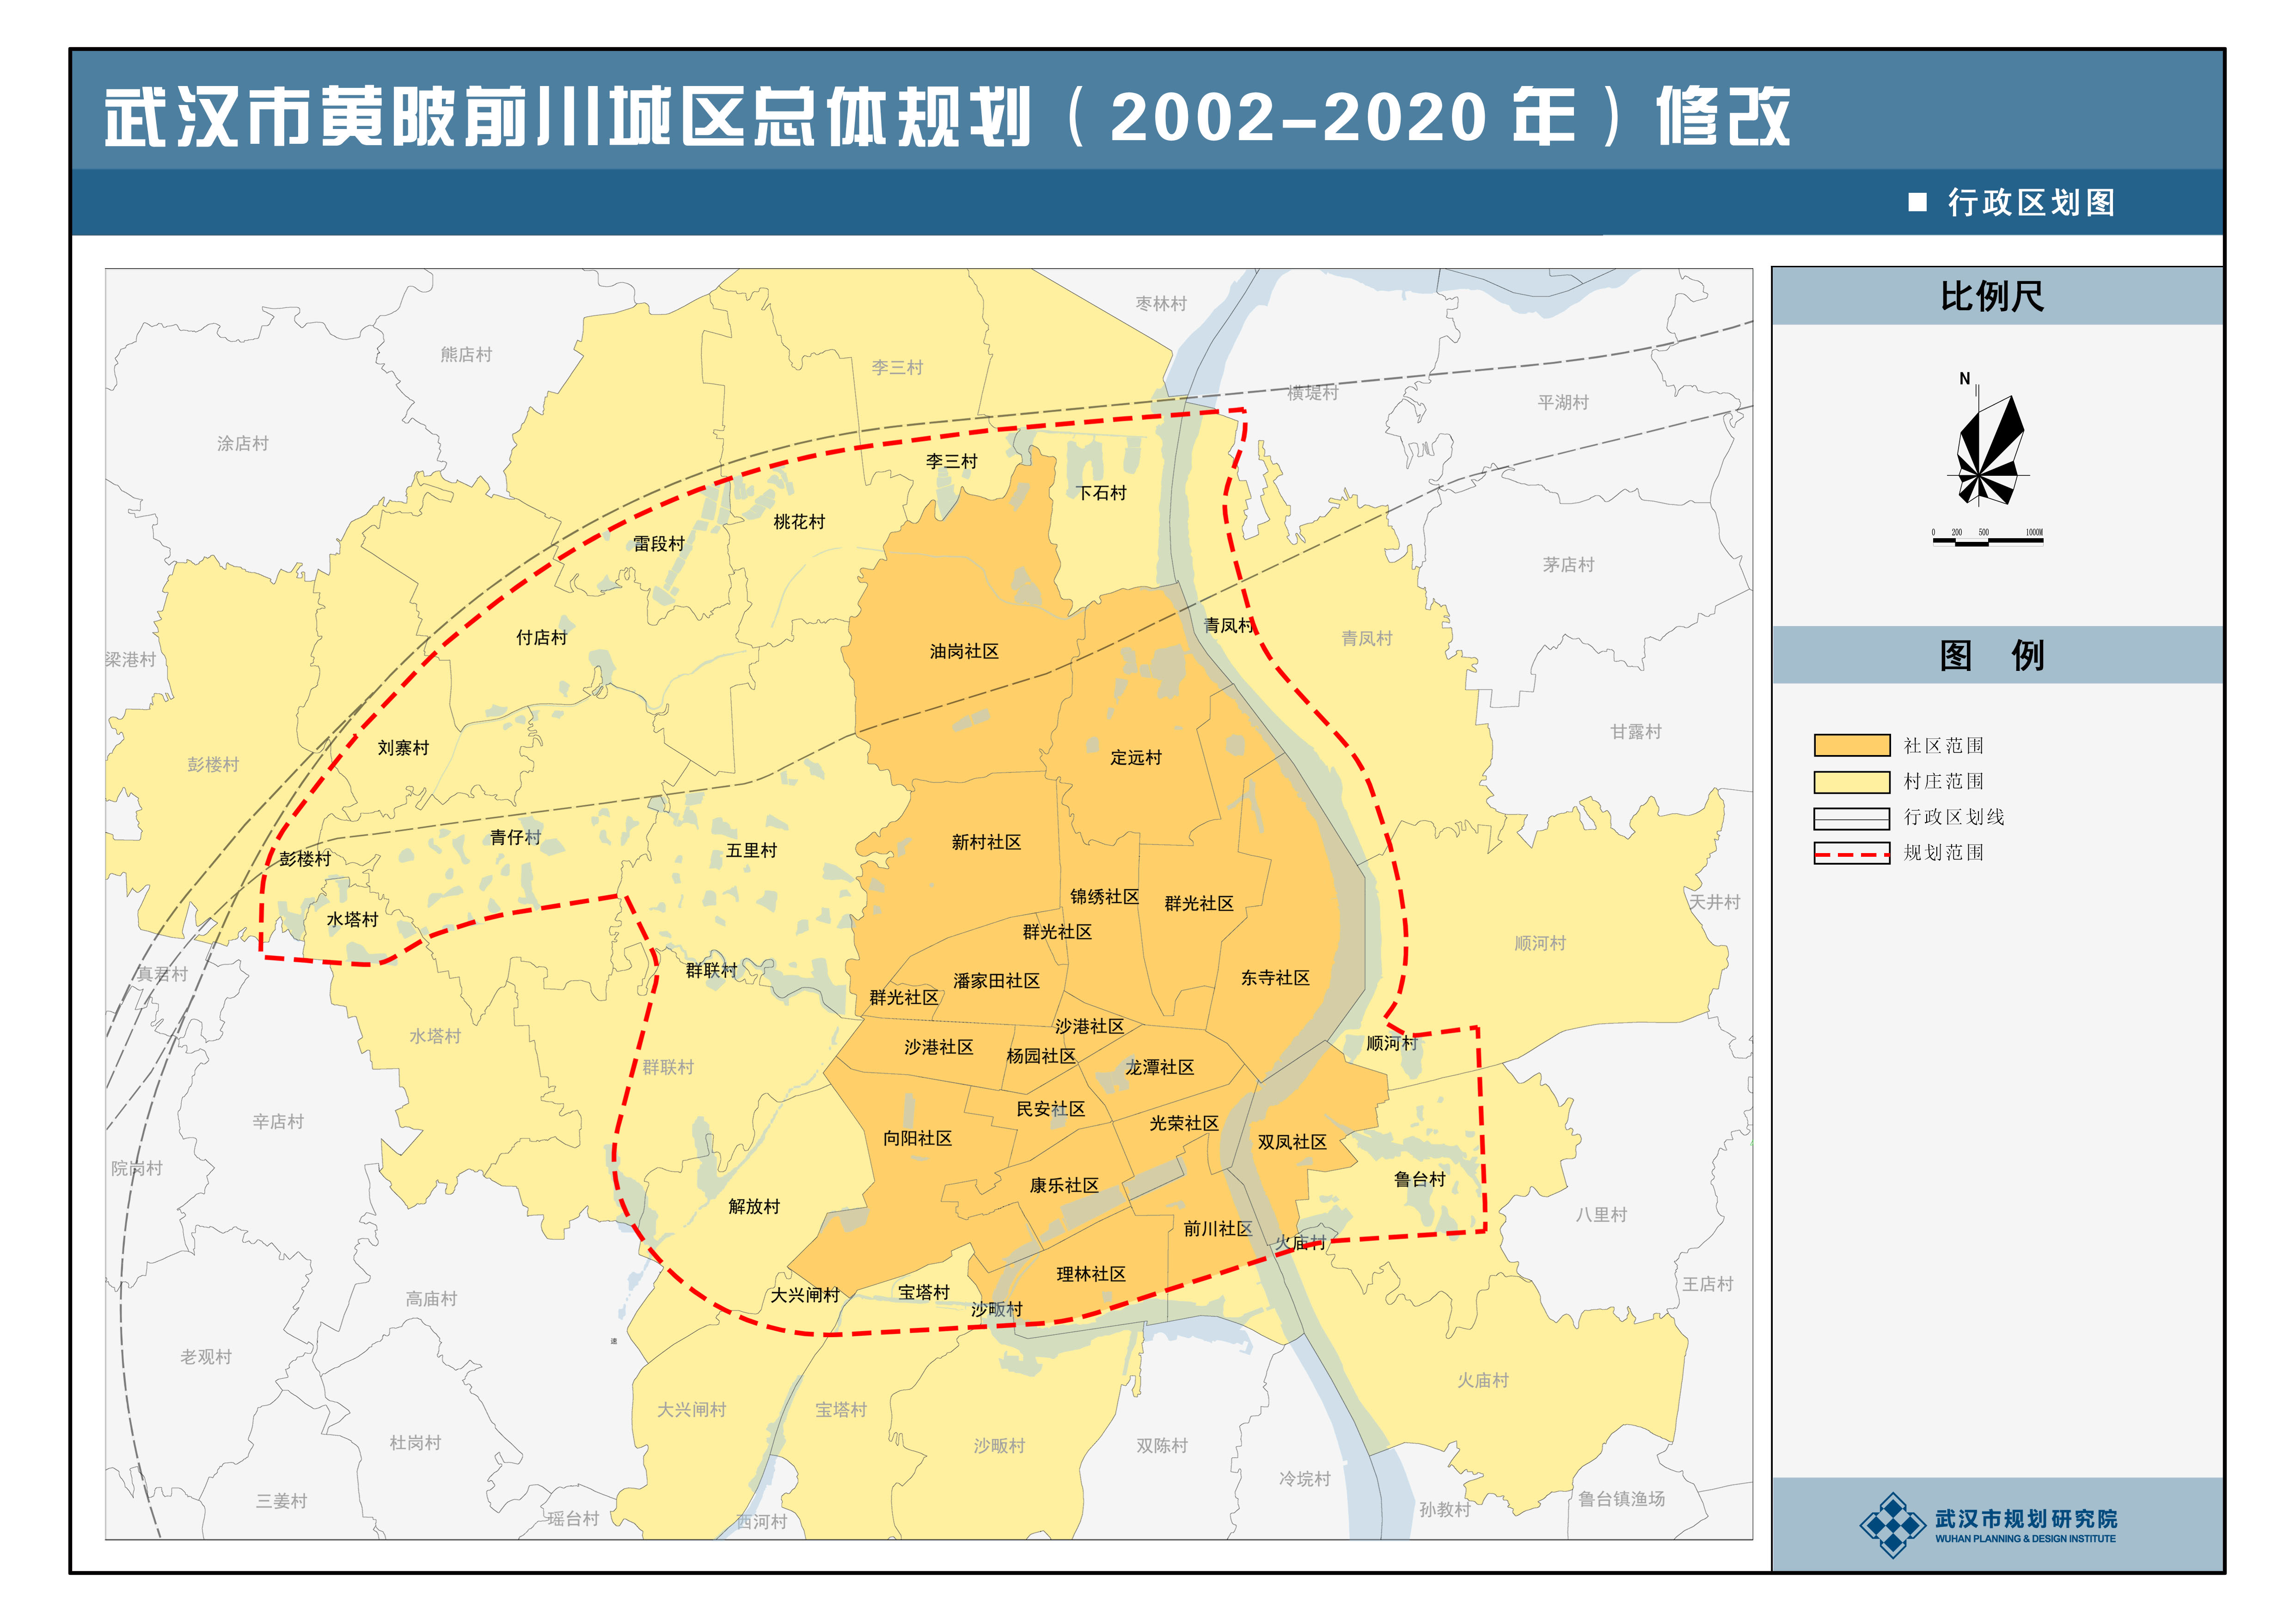Select the 刘寨村 label

(x=403, y=747)
